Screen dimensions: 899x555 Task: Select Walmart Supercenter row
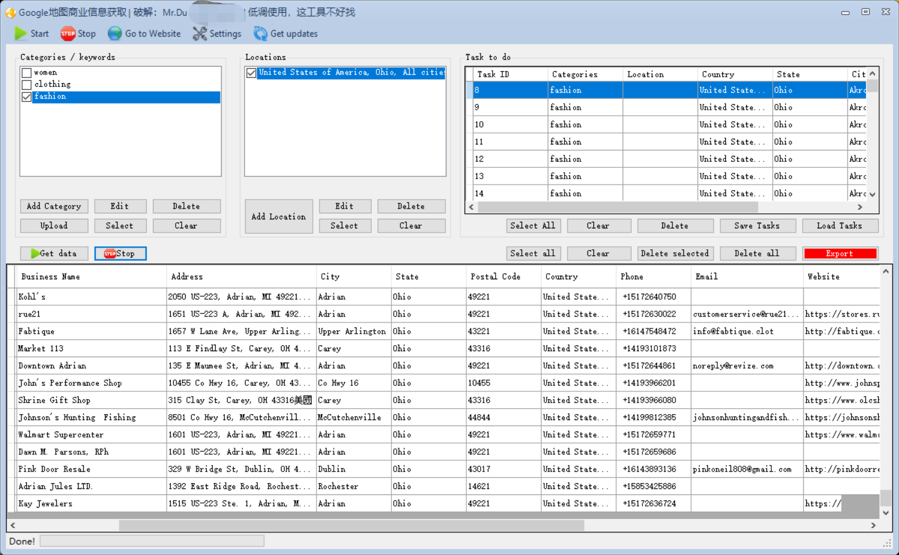point(445,435)
